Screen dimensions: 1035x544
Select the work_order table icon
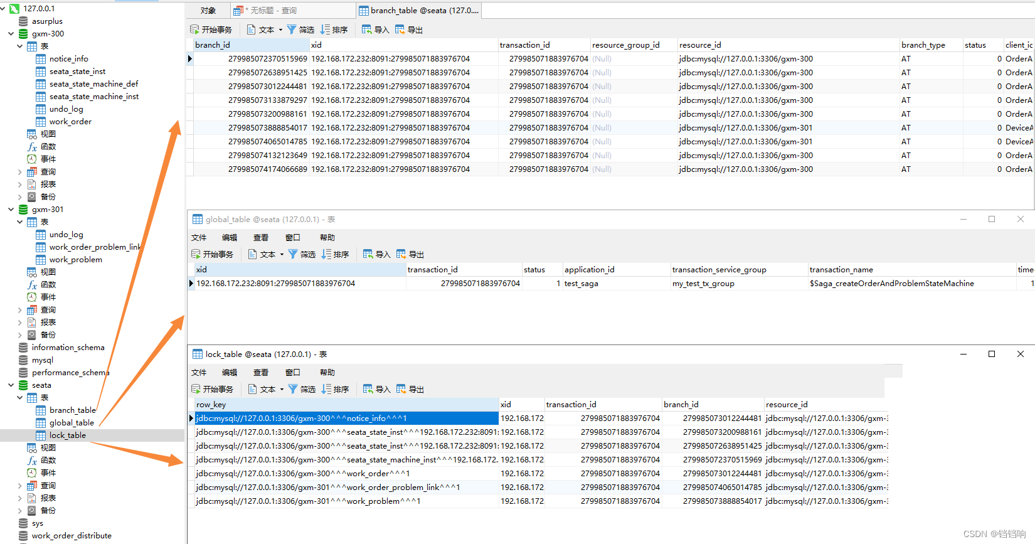tap(41, 122)
